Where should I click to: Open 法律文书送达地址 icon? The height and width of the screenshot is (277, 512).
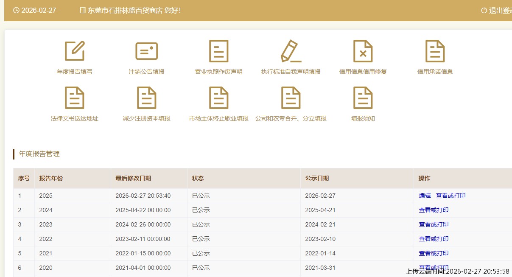tap(75, 98)
